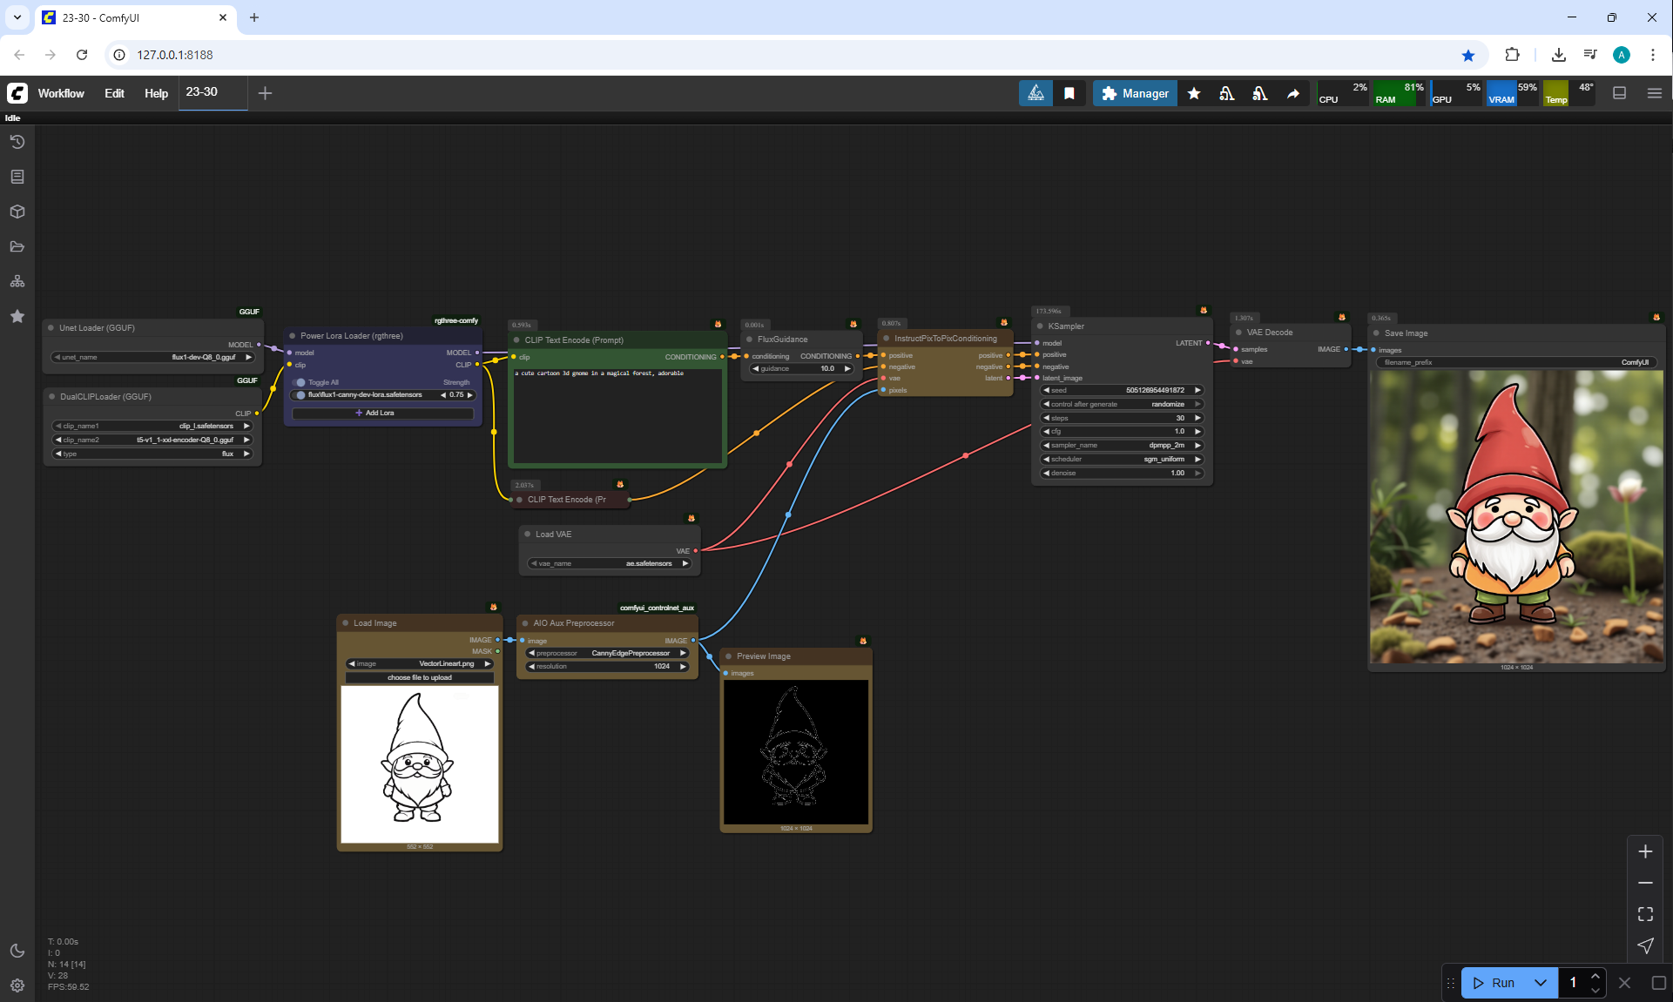Image resolution: width=1673 pixels, height=1002 pixels.
Task: Open the sampler_name dpmpp_2m dropdown
Action: pyautogui.click(x=1123, y=445)
